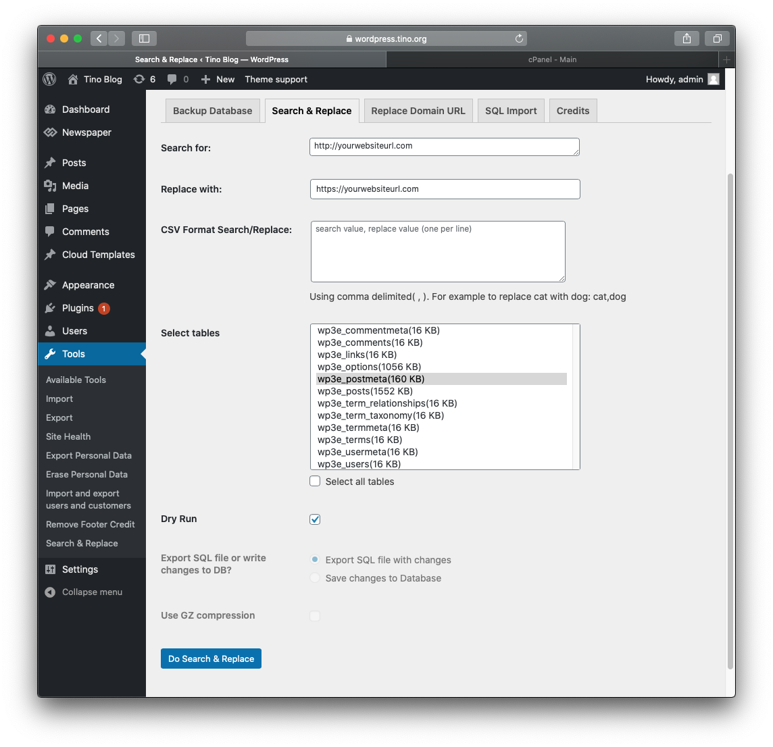Image resolution: width=773 pixels, height=747 pixels.
Task: Open the comments bubble icon in admin bar
Action: coord(172,79)
